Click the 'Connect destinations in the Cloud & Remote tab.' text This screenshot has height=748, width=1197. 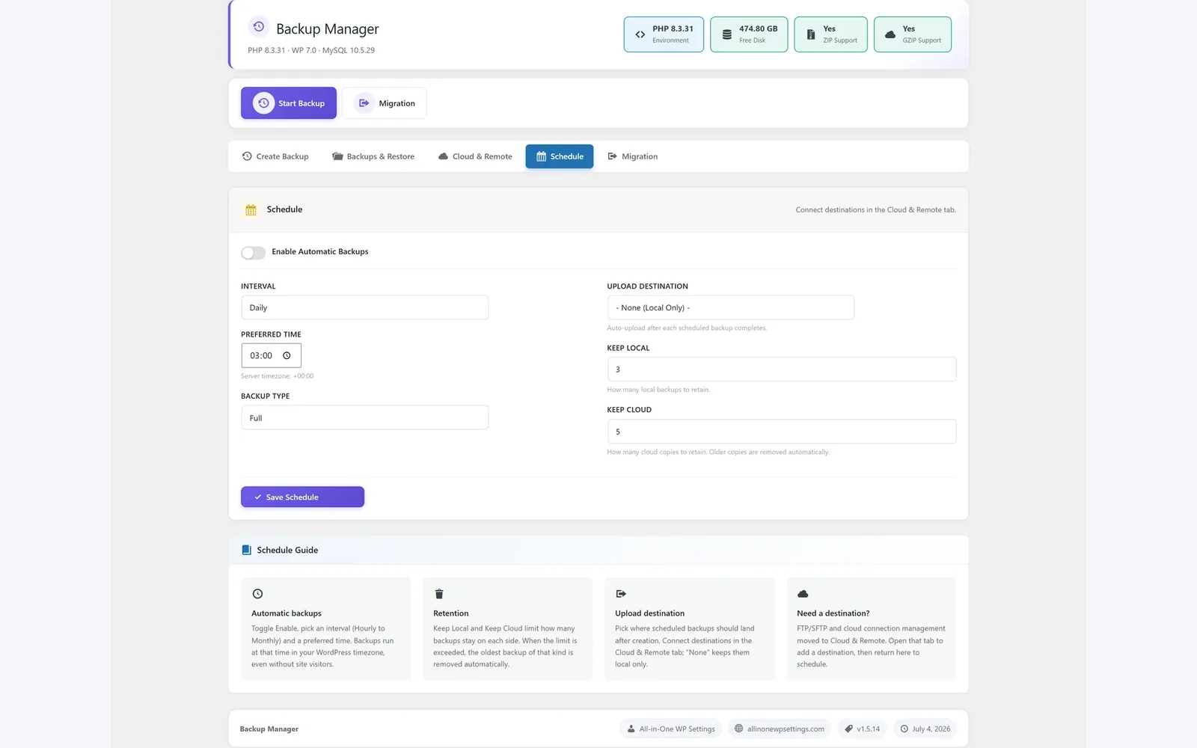(x=875, y=210)
